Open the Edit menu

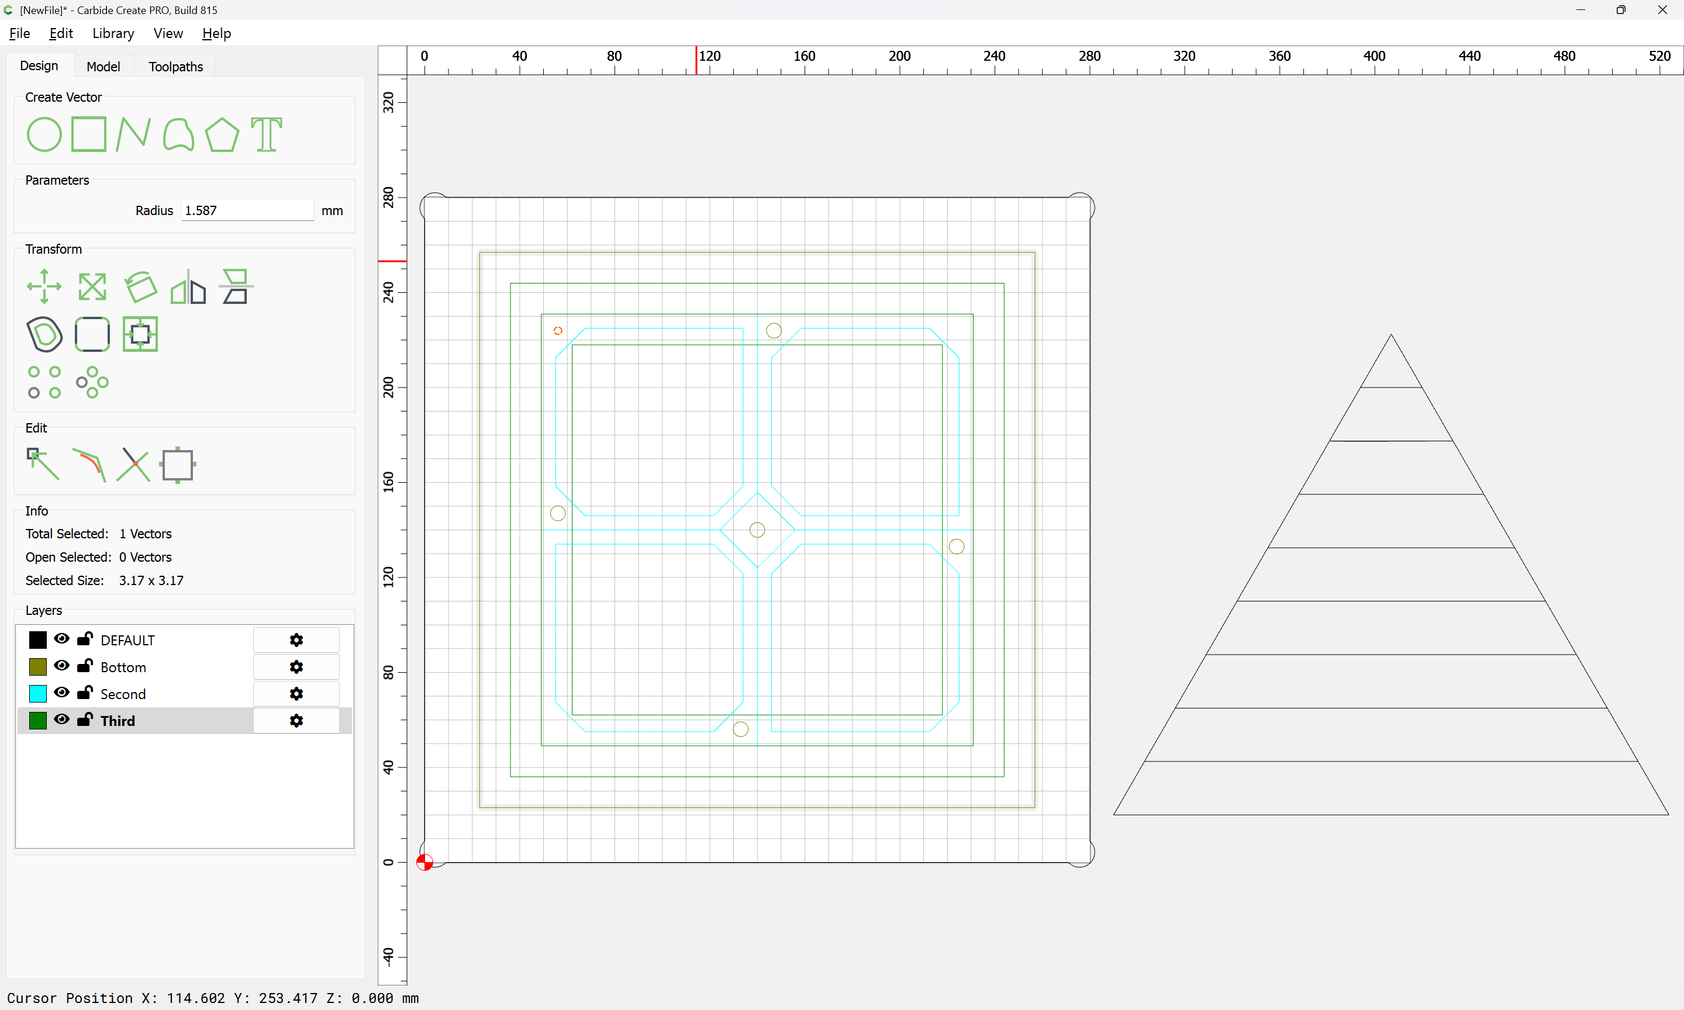[x=61, y=33]
